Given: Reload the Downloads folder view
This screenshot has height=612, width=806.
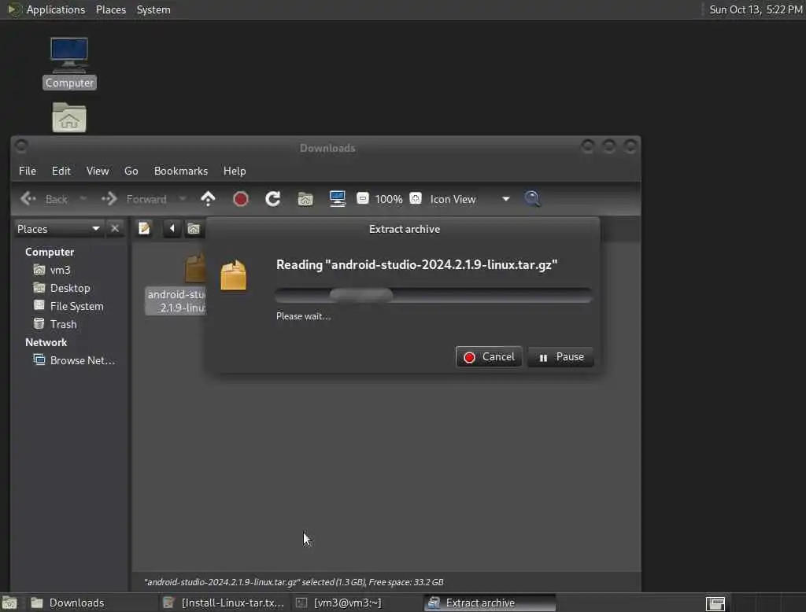Looking at the screenshot, I should click(x=272, y=199).
